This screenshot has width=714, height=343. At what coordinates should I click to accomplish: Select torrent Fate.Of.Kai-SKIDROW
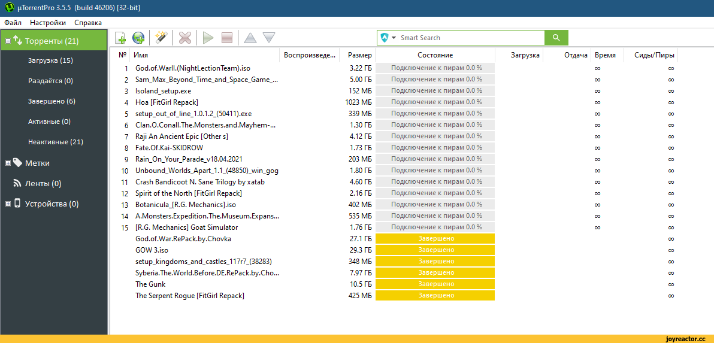[169, 148]
